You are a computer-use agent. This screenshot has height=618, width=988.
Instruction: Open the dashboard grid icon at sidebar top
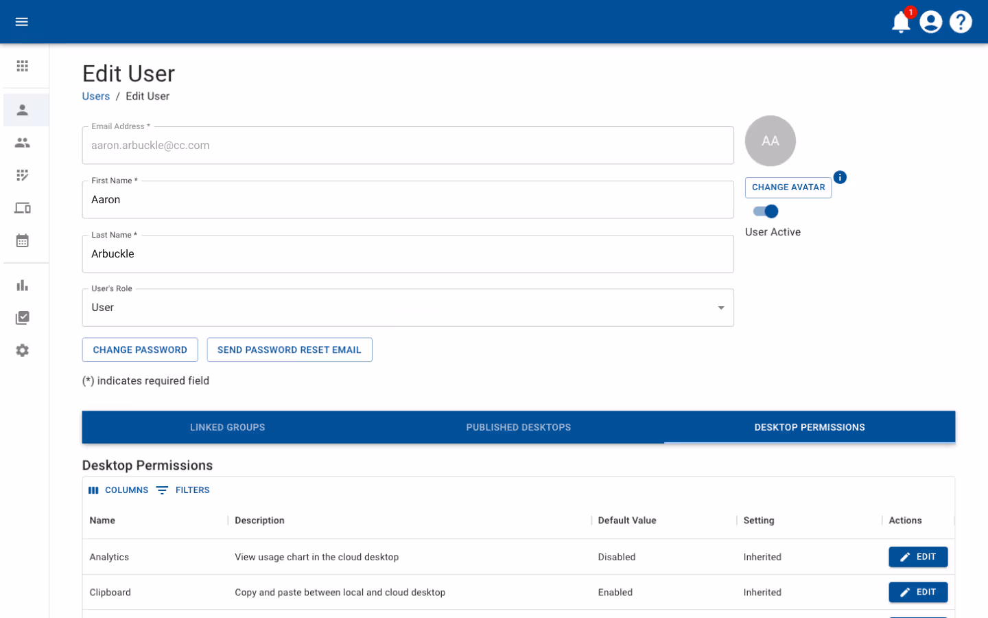tap(22, 66)
